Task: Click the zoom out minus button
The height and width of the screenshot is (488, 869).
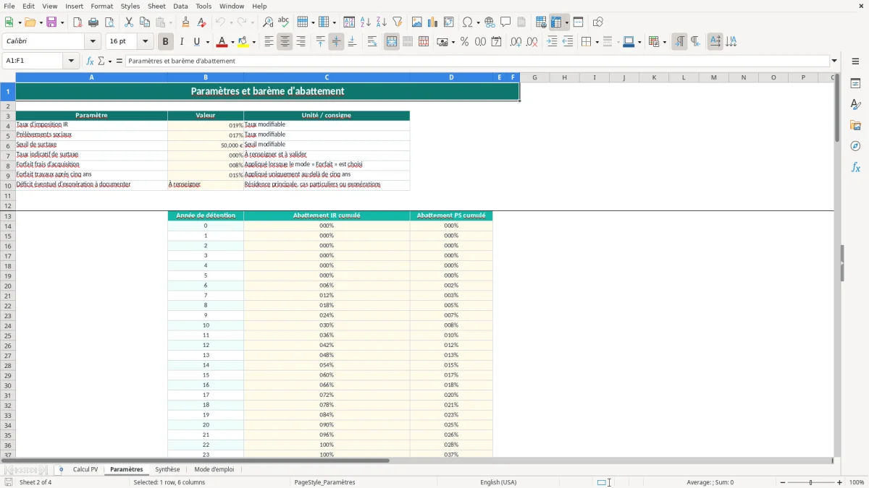Action: [x=781, y=482]
